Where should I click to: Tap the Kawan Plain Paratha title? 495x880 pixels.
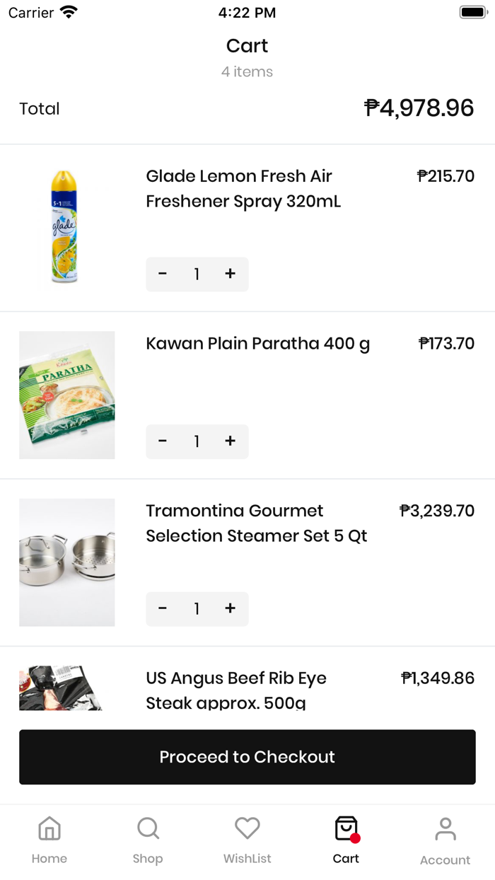pos(257,344)
